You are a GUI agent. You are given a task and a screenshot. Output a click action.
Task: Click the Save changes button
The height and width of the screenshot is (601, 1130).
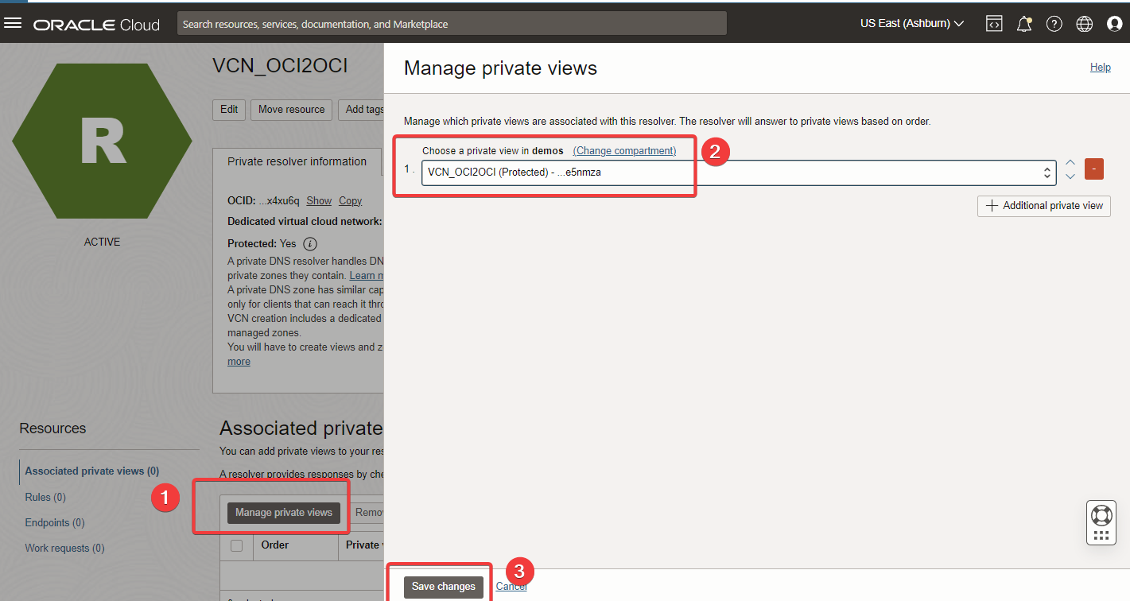444,587
